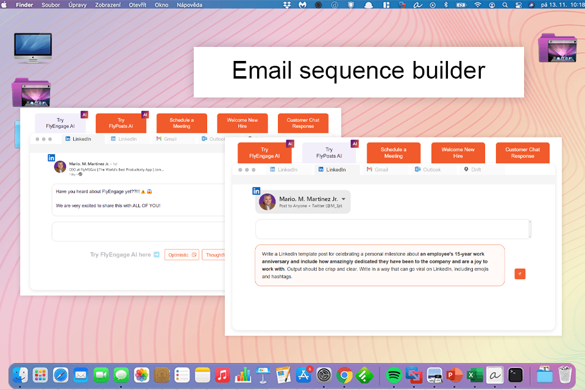
Task: Click Mario's profile photo in the front window
Action: (268, 202)
